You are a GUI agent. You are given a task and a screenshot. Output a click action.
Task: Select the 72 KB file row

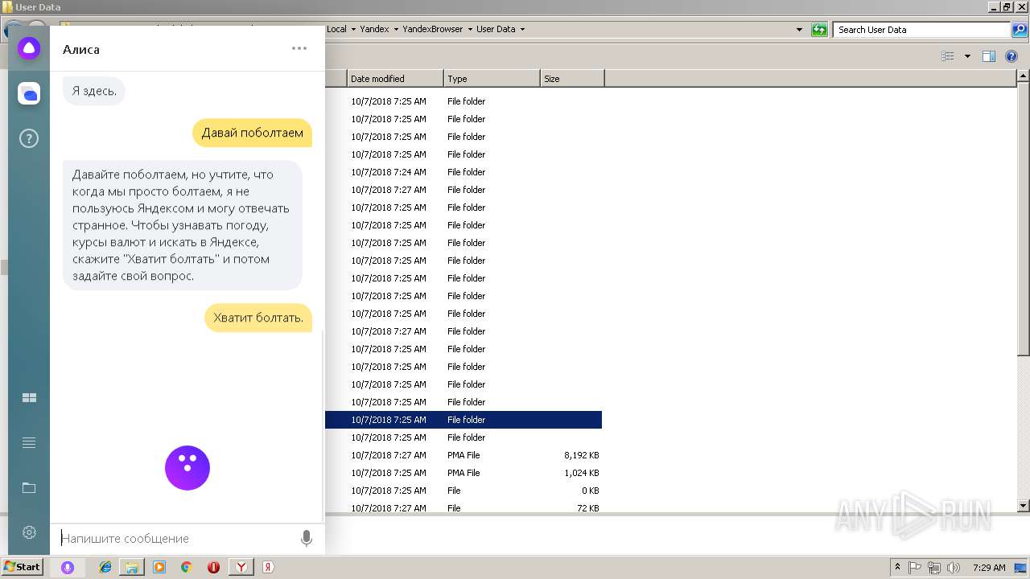pos(463,508)
